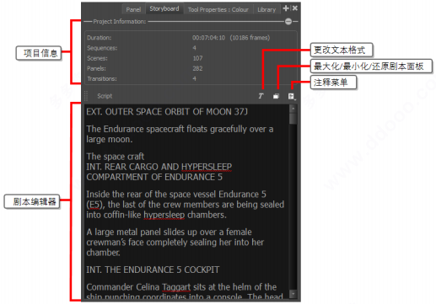
Task: Click the Script label heading
Action: [105, 96]
